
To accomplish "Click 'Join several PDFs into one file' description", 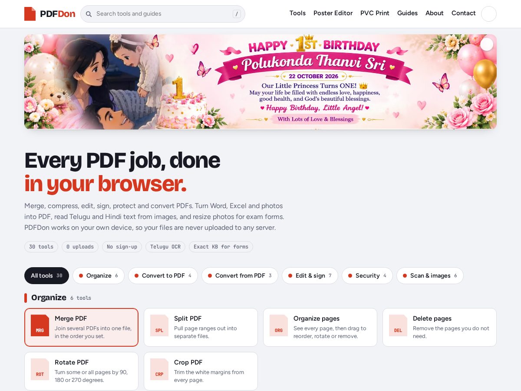I will (x=93, y=332).
